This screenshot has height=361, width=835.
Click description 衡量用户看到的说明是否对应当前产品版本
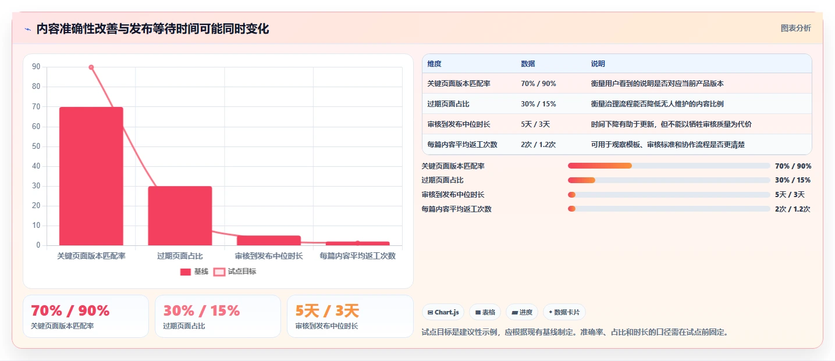pos(658,84)
